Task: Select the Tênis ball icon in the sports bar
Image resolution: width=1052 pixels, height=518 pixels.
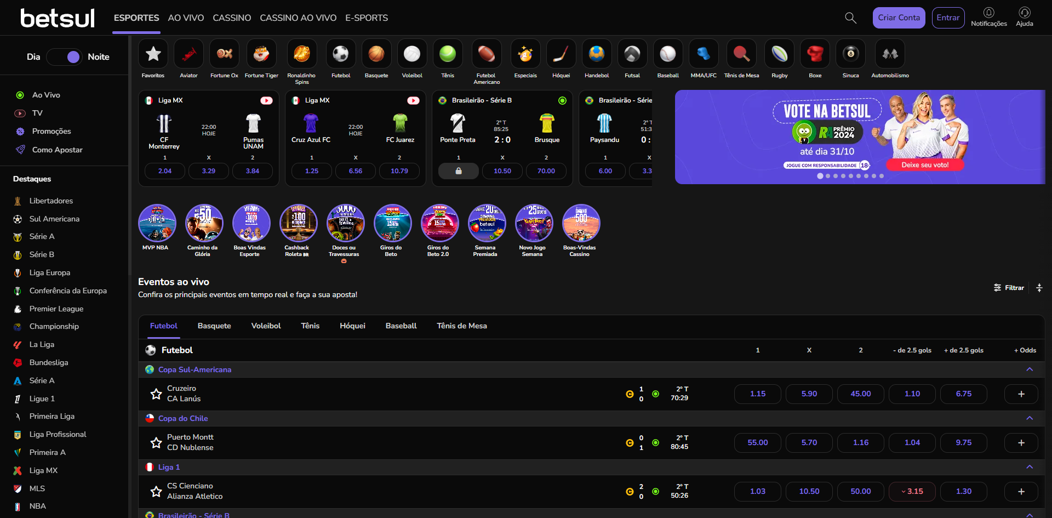Action: coord(448,54)
